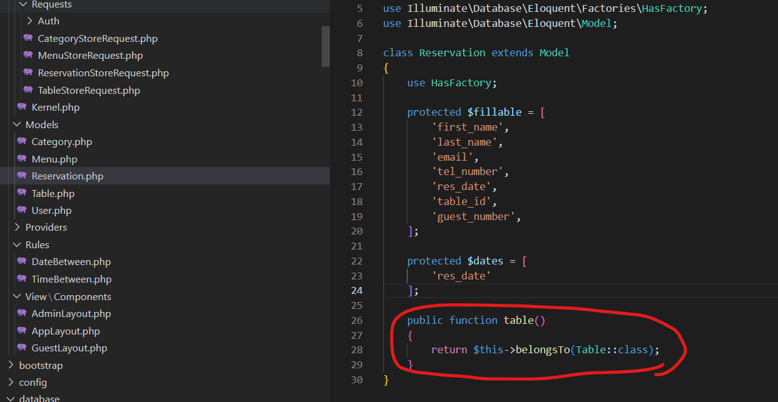
Task: Collapse the Requests folder
Action: pyautogui.click(x=23, y=4)
